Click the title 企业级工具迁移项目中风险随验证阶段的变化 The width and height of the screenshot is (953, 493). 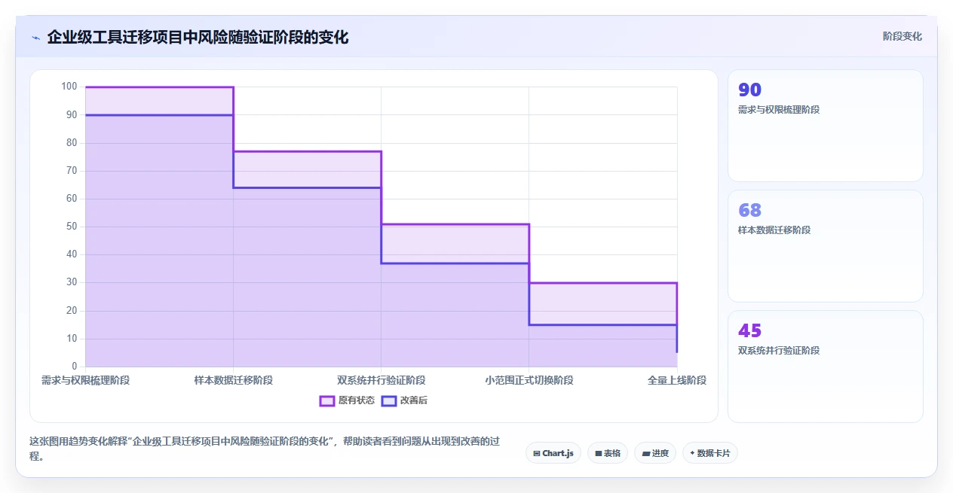(198, 37)
